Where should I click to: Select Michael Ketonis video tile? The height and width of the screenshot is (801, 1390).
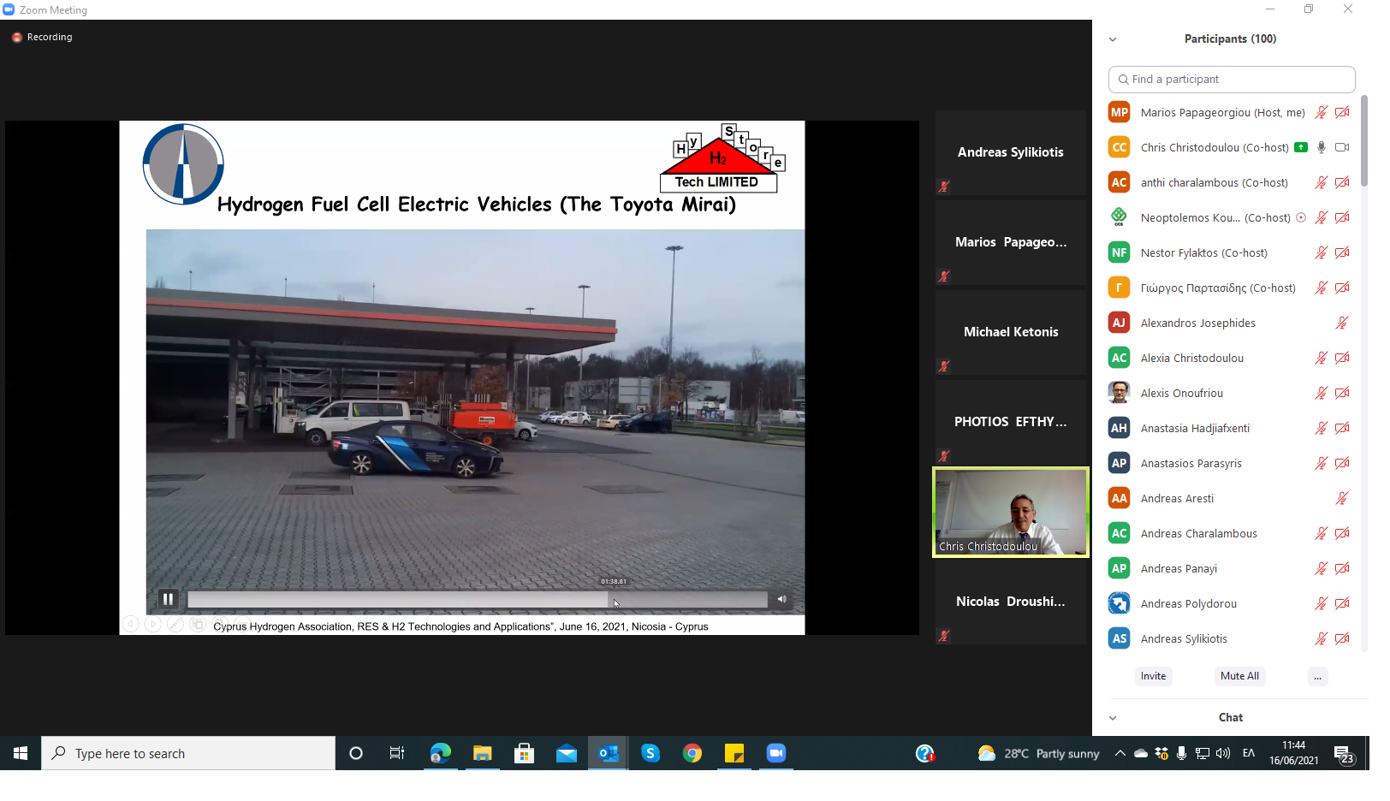[x=1011, y=332]
